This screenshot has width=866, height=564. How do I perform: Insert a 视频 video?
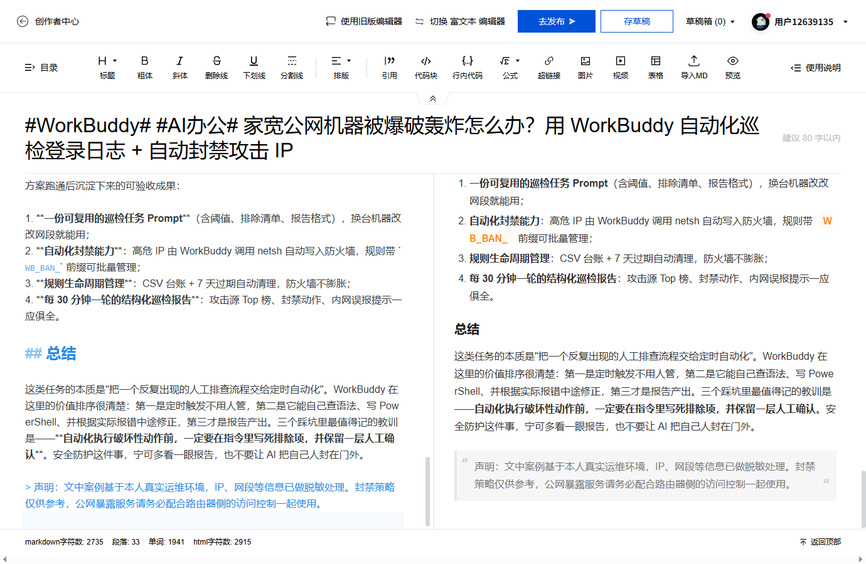coord(621,68)
